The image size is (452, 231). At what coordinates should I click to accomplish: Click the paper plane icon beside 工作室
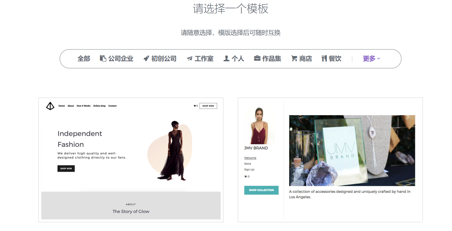(189, 59)
